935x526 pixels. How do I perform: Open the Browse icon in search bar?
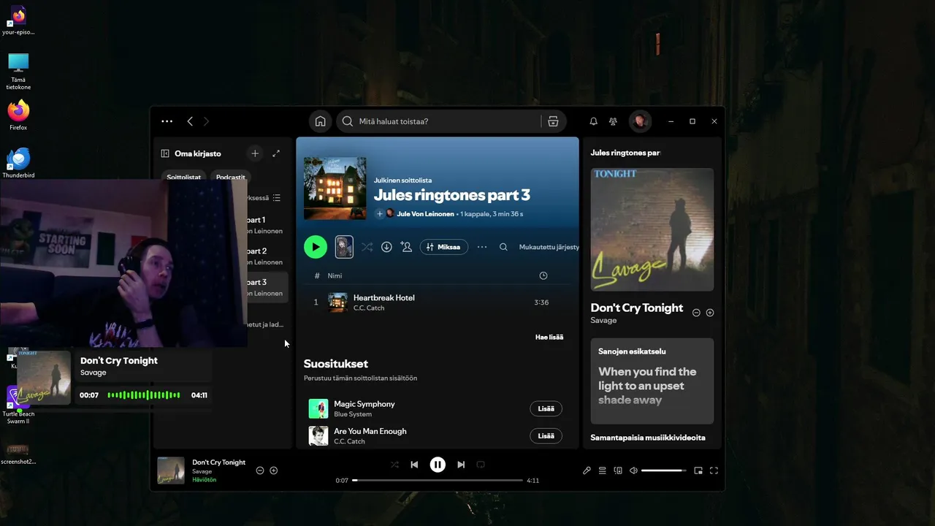(x=553, y=121)
